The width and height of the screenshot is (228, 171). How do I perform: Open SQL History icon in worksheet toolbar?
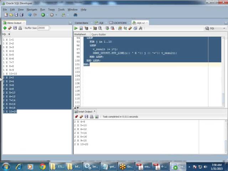[x=135, y=28]
